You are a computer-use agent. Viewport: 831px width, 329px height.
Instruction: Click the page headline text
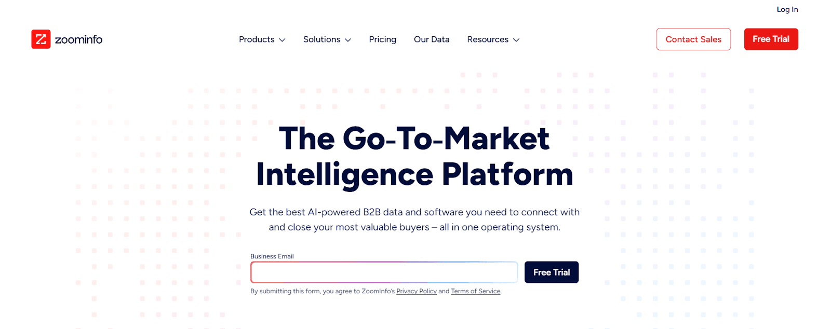coord(414,156)
